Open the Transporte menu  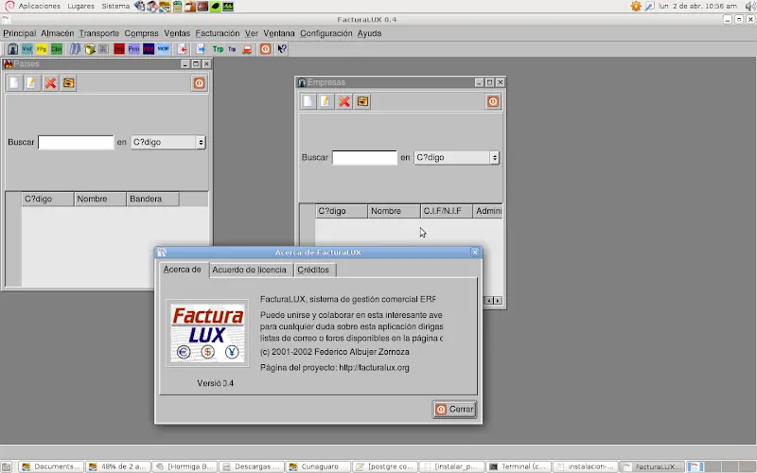click(99, 33)
